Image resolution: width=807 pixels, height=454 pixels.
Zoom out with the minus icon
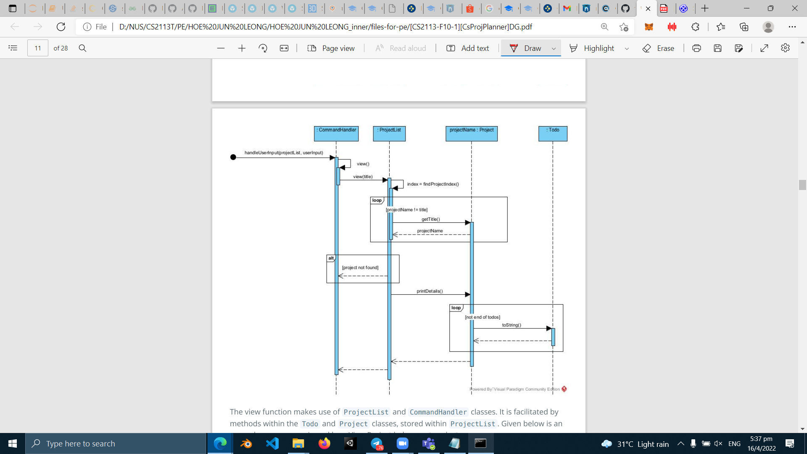tap(221, 48)
